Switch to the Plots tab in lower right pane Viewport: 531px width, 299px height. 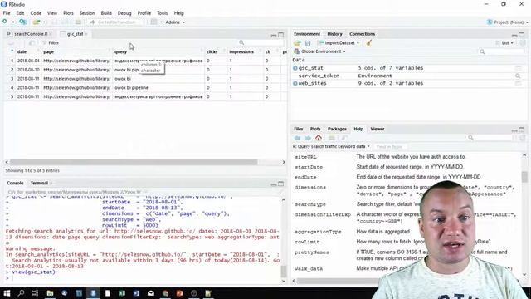315,129
